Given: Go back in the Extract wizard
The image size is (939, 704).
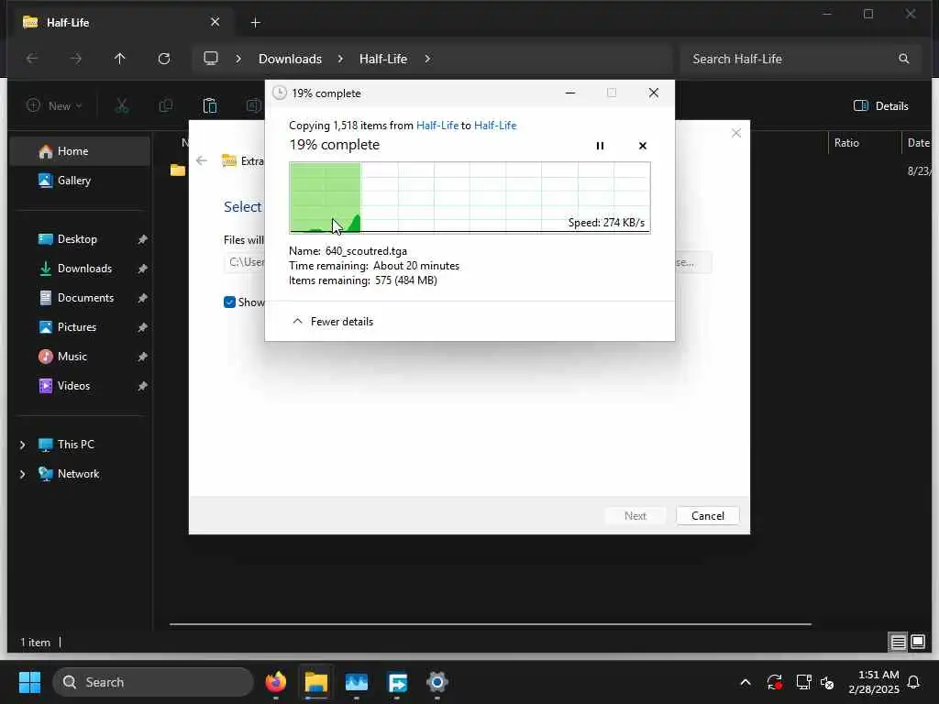Looking at the screenshot, I should pyautogui.click(x=202, y=160).
